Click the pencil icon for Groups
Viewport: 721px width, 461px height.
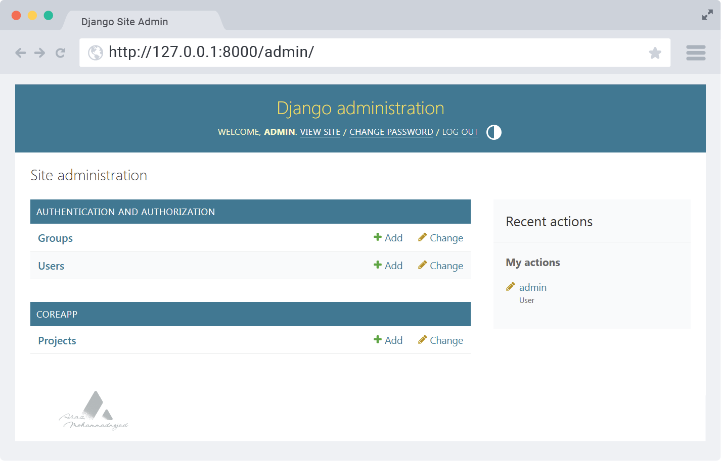(x=422, y=237)
